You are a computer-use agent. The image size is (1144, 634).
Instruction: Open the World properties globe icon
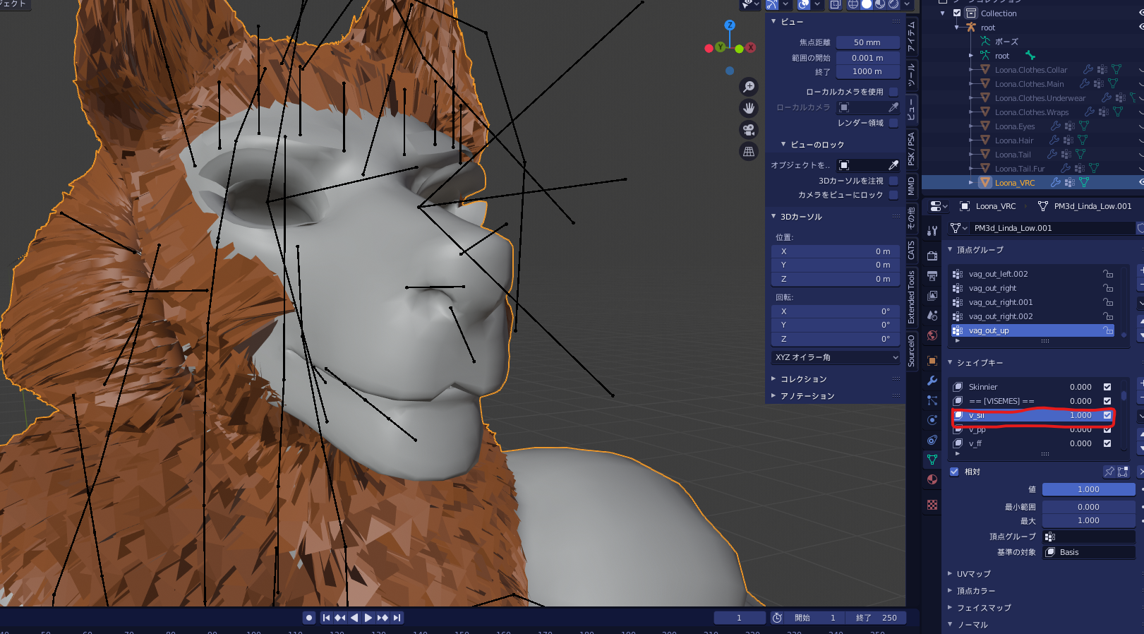pyautogui.click(x=932, y=335)
